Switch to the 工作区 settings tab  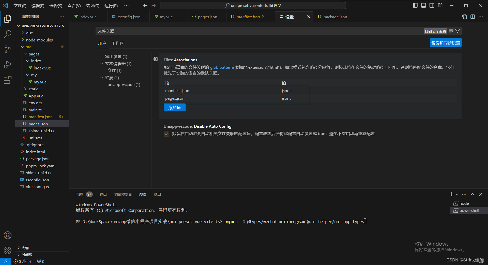pos(117,43)
